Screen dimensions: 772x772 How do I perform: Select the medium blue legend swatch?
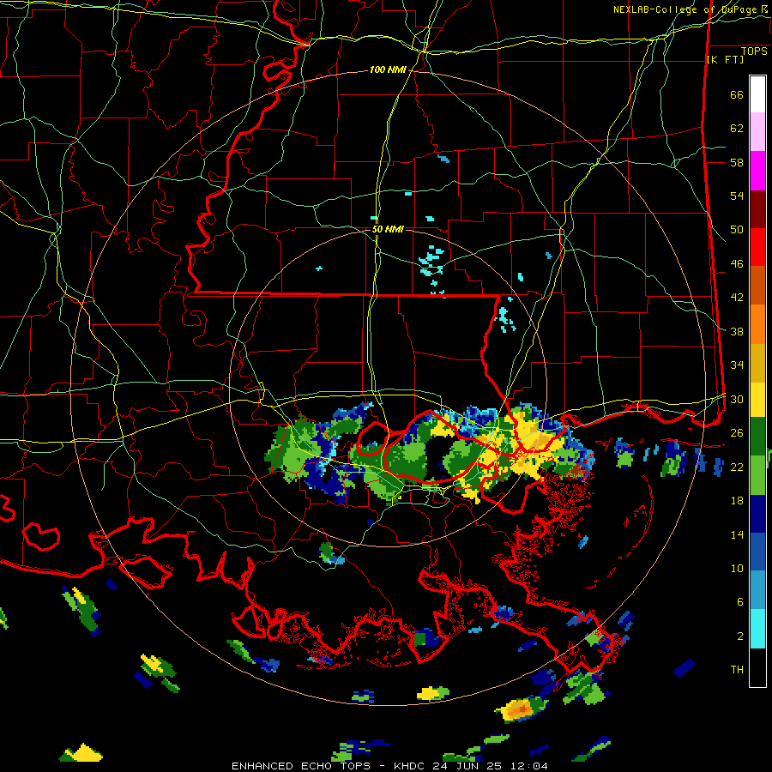757,552
